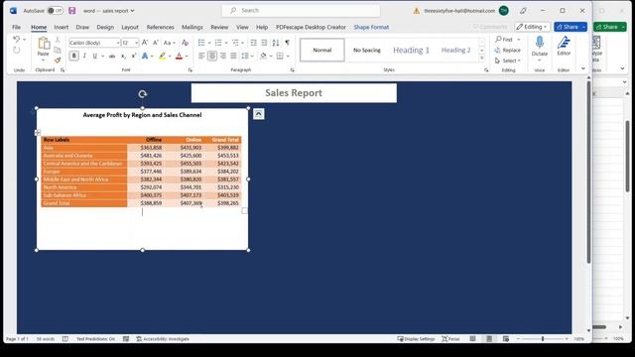Toggle Underline formatting
Image resolution: width=635 pixels, height=357 pixels.
(95, 56)
